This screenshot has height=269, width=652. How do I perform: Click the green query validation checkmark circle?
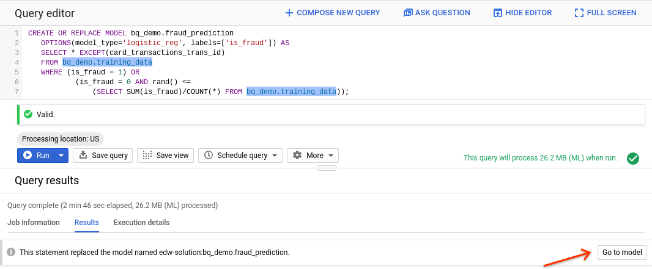[633, 158]
